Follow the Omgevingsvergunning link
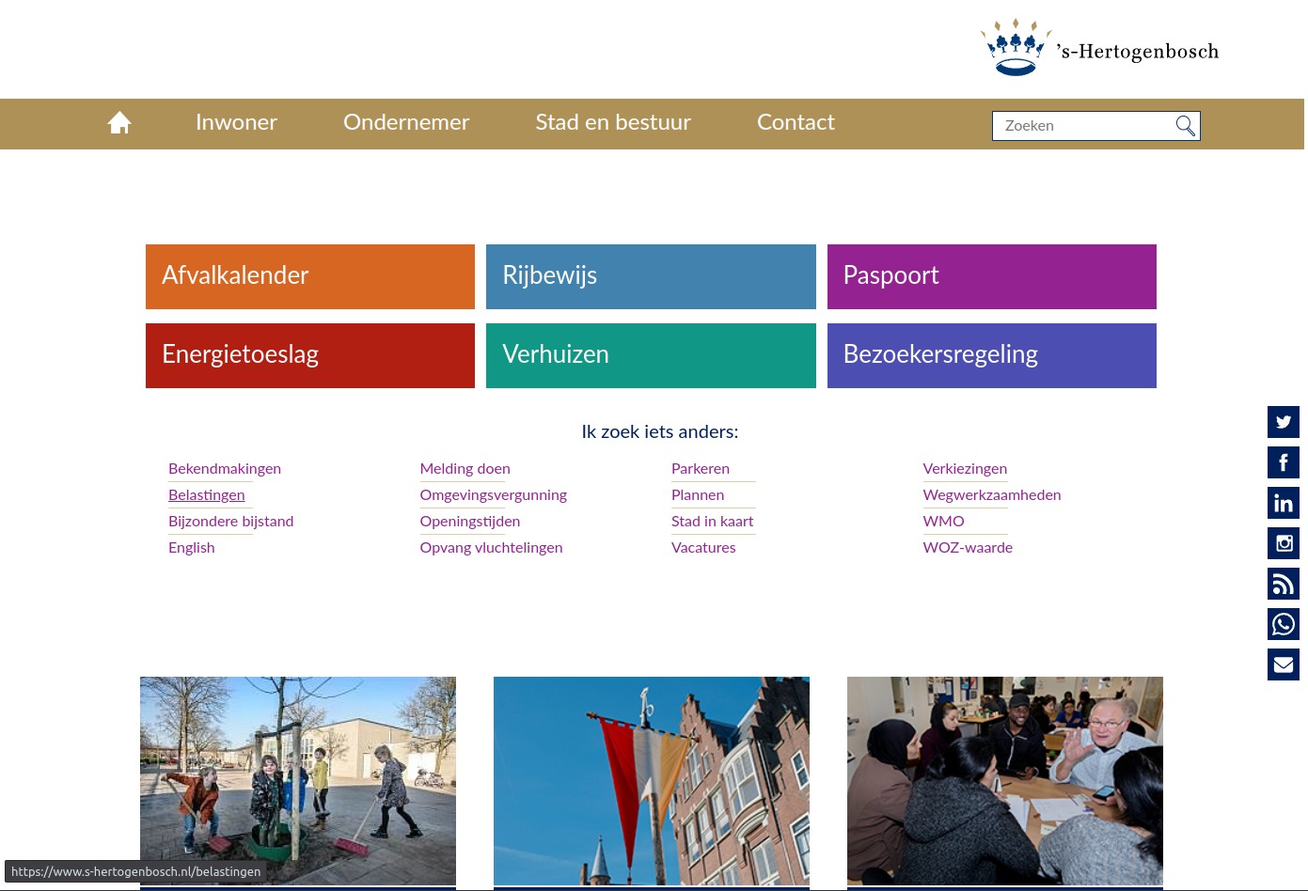 494,494
